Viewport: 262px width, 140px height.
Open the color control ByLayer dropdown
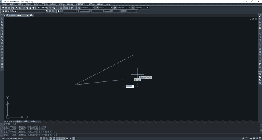click(67, 11)
